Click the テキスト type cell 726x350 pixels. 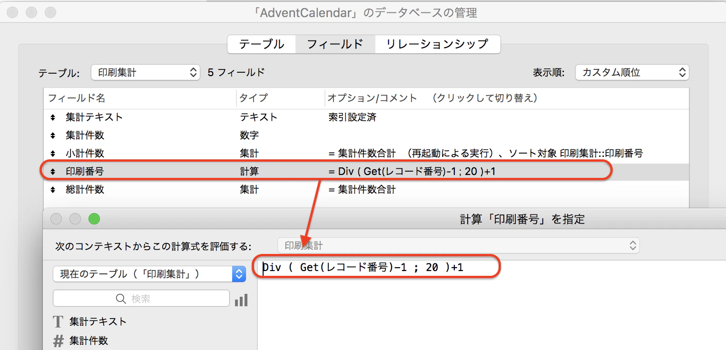[x=258, y=117]
